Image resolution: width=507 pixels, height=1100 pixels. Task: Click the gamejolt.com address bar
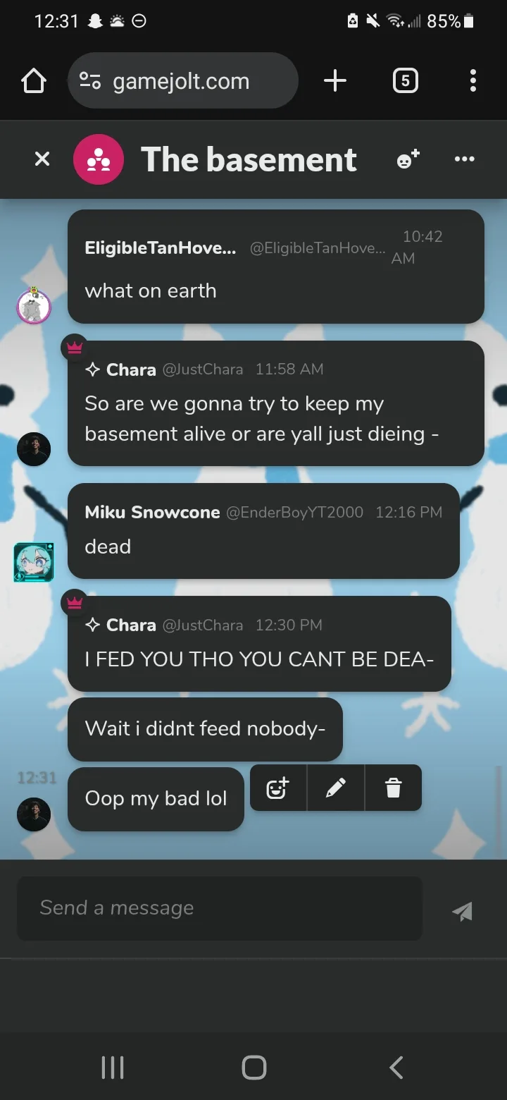[x=183, y=81]
